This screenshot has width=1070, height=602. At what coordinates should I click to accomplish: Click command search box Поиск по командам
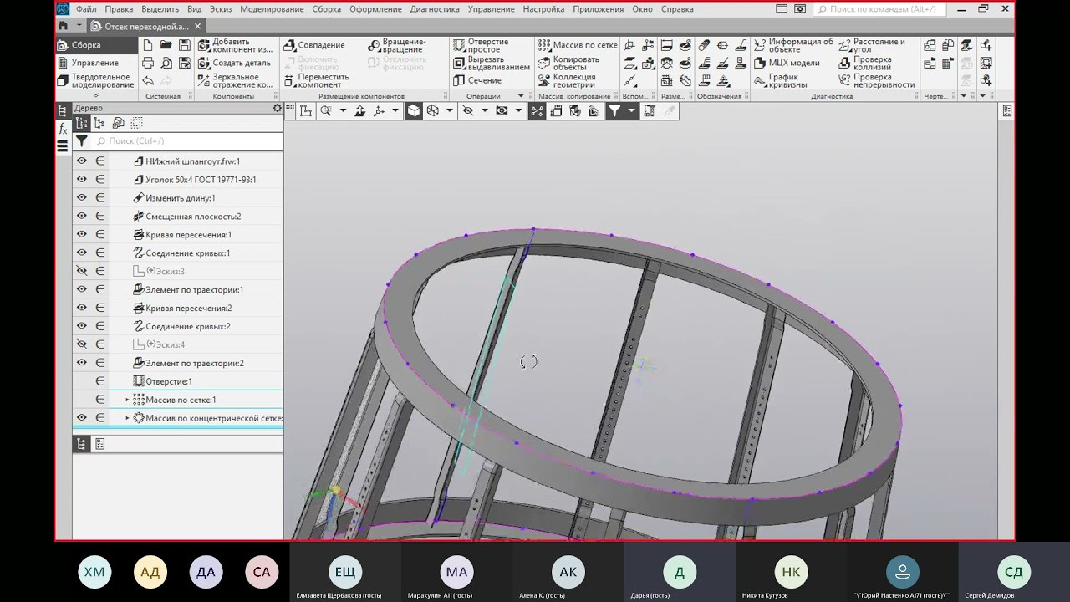(879, 9)
